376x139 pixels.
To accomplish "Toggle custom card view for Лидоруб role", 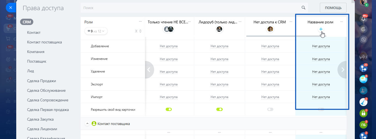I will [x=219, y=109].
